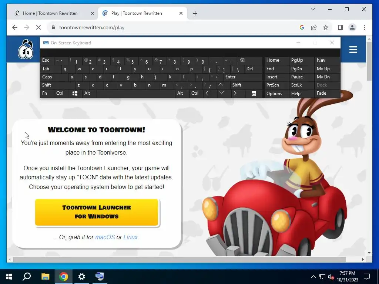The image size is (379, 284).
Task: Stop page loading in Chrome toolbar
Action: click(38, 27)
